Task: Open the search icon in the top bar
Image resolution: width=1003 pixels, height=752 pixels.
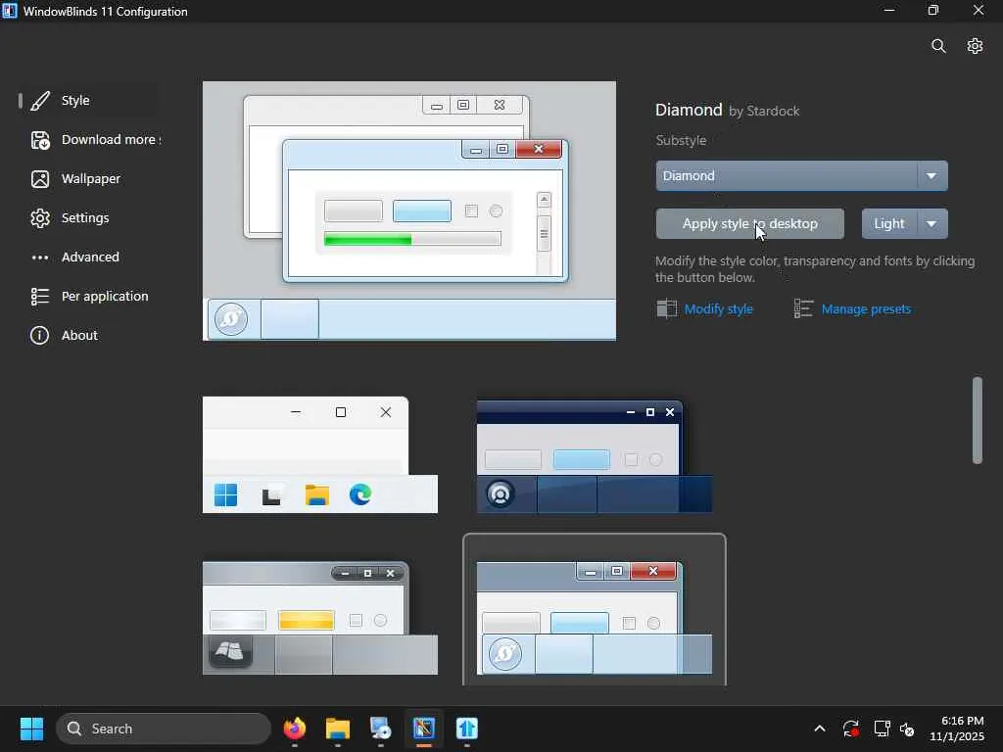Action: (x=938, y=46)
